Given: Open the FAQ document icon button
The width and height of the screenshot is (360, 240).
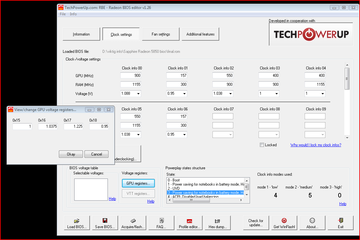Looking at the screenshot, I should [x=161, y=223].
